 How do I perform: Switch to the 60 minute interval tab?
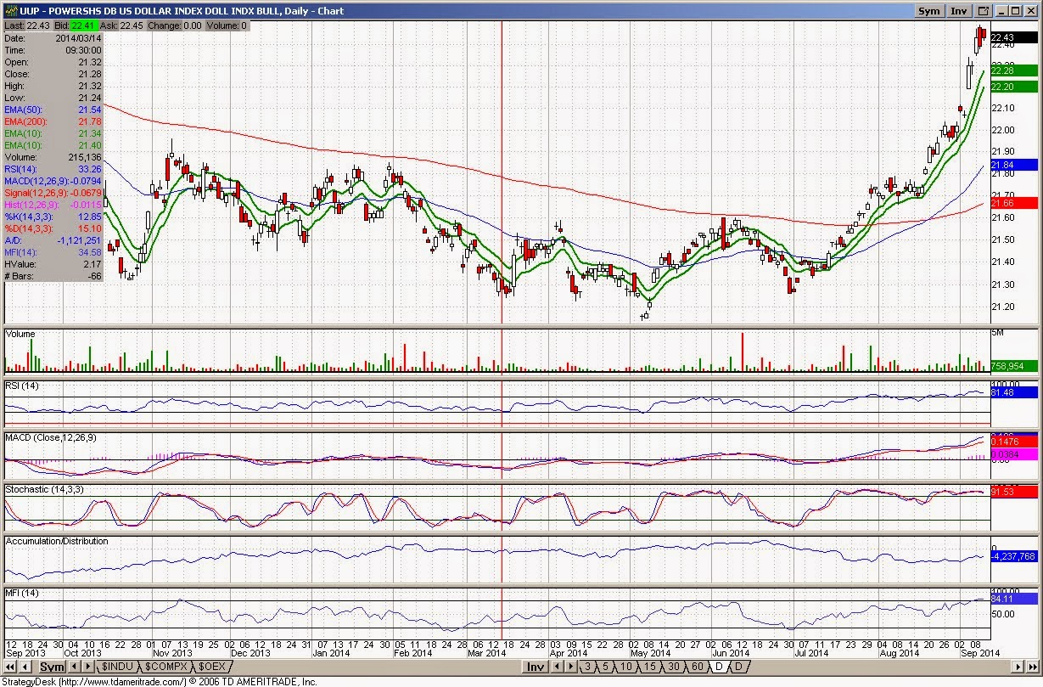pos(698,667)
